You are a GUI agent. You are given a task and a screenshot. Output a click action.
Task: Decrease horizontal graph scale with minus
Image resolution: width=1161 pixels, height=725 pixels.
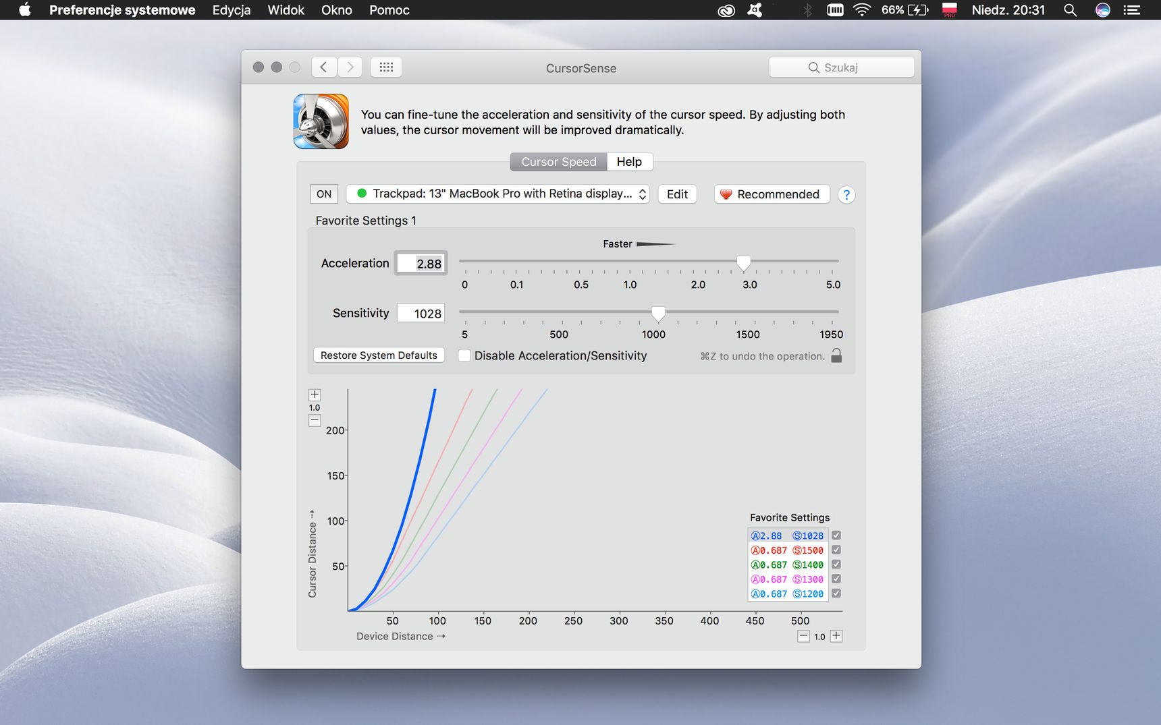(x=803, y=636)
